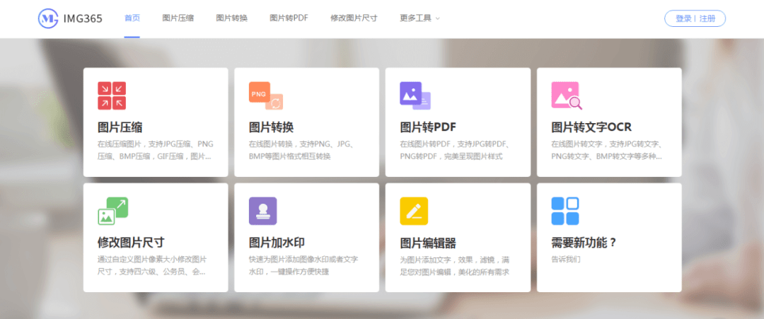Click description starting 在线图片转PDF，支持JPG转PDF
This screenshot has height=319, width=764.
(x=455, y=151)
